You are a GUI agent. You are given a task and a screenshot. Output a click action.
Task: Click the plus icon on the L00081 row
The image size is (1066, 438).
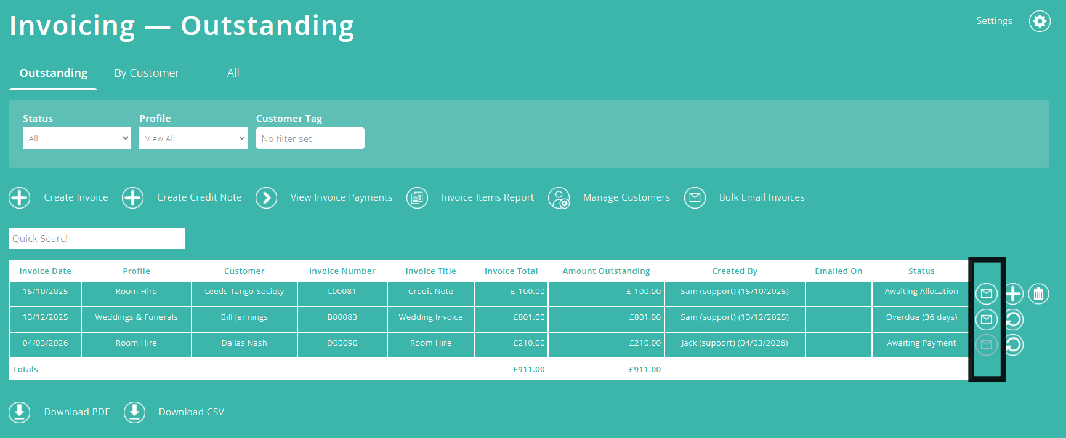coord(1013,293)
